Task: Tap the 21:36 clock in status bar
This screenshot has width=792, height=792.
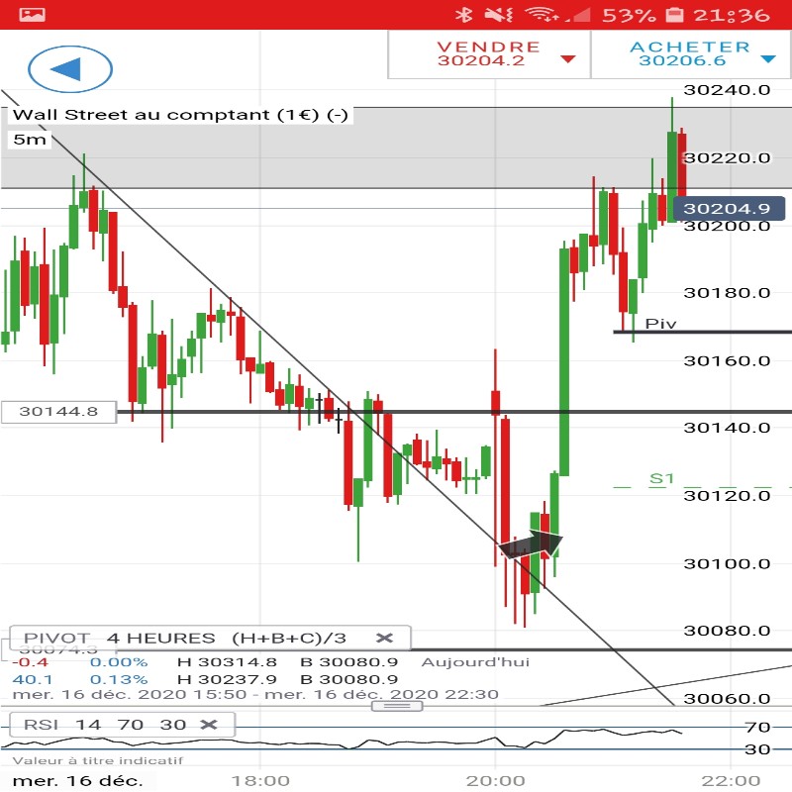Action: [x=732, y=15]
